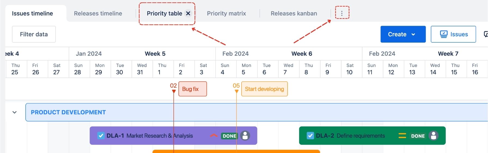Toggle the DLA-2 task checkbox
The height and width of the screenshot is (153, 488).
310,136
